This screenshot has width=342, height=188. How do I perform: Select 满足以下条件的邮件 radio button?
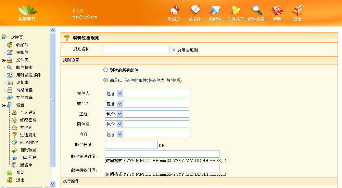click(x=105, y=81)
